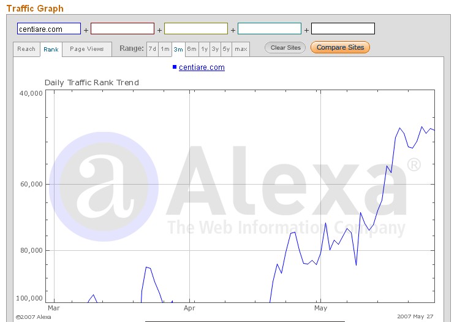This screenshot has height=322, width=457.
Task: Choose the 3m range
Action: pyautogui.click(x=178, y=50)
